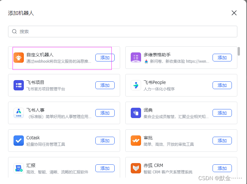Click the 词典 app icon
247x184 pixels.
[136, 113]
